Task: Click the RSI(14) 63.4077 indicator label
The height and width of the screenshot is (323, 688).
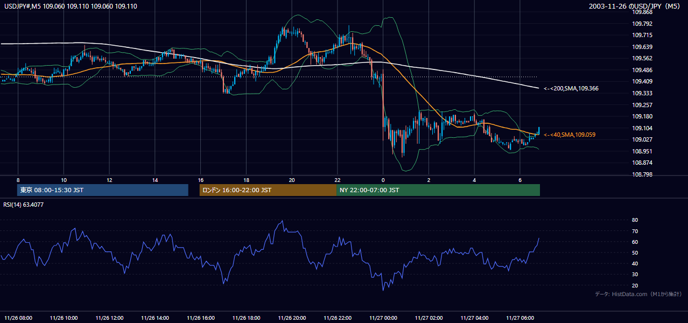Action: (x=24, y=205)
